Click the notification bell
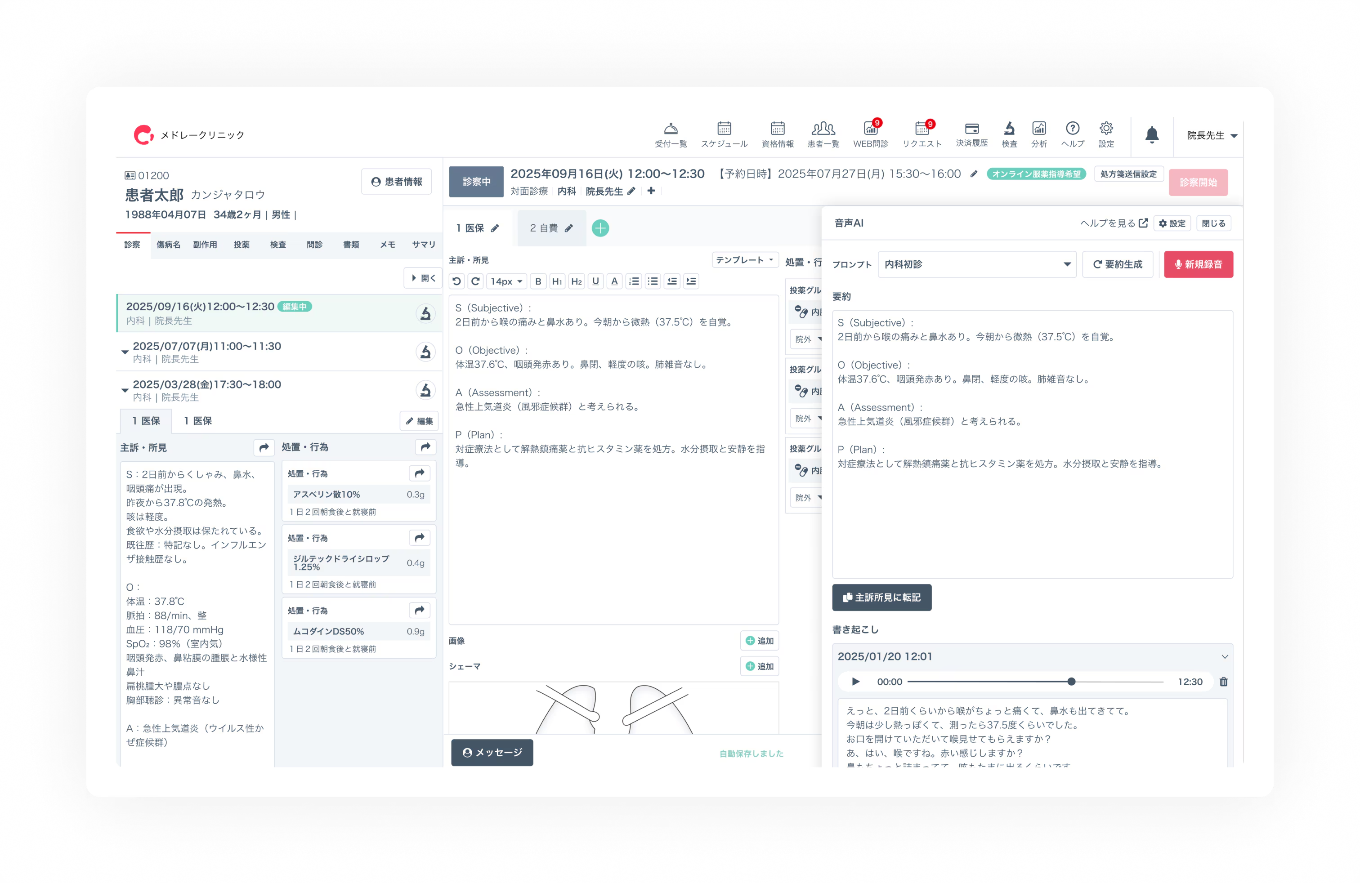1360x883 pixels. tap(1152, 135)
